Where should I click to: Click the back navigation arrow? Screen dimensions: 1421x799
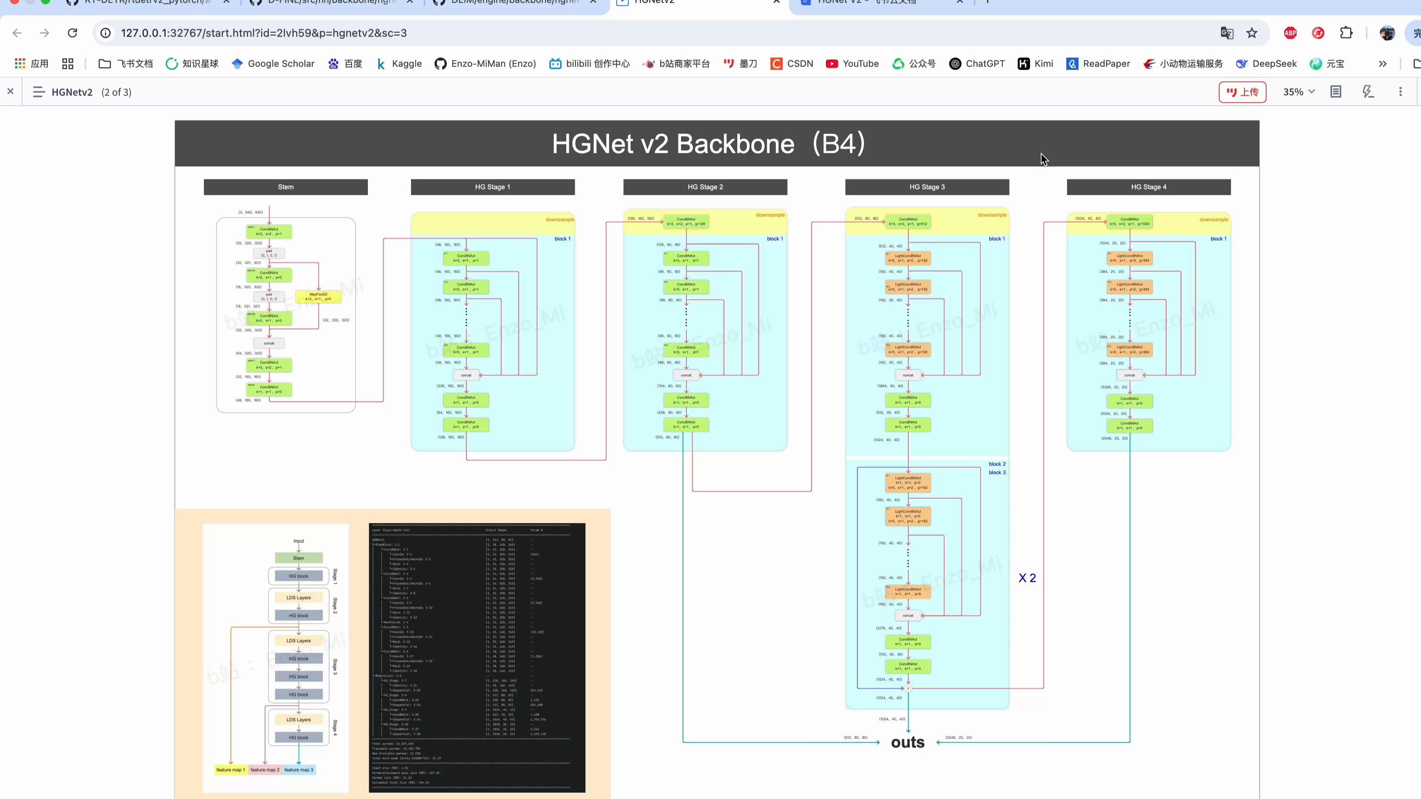point(17,33)
